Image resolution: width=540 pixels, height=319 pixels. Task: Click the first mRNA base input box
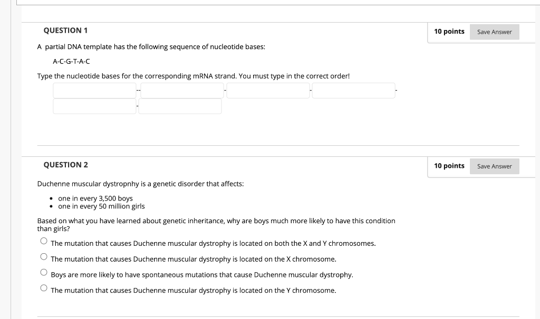click(94, 90)
